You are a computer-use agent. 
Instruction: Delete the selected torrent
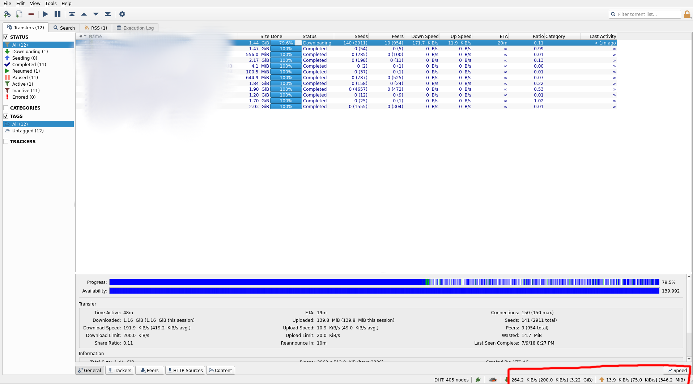point(31,14)
